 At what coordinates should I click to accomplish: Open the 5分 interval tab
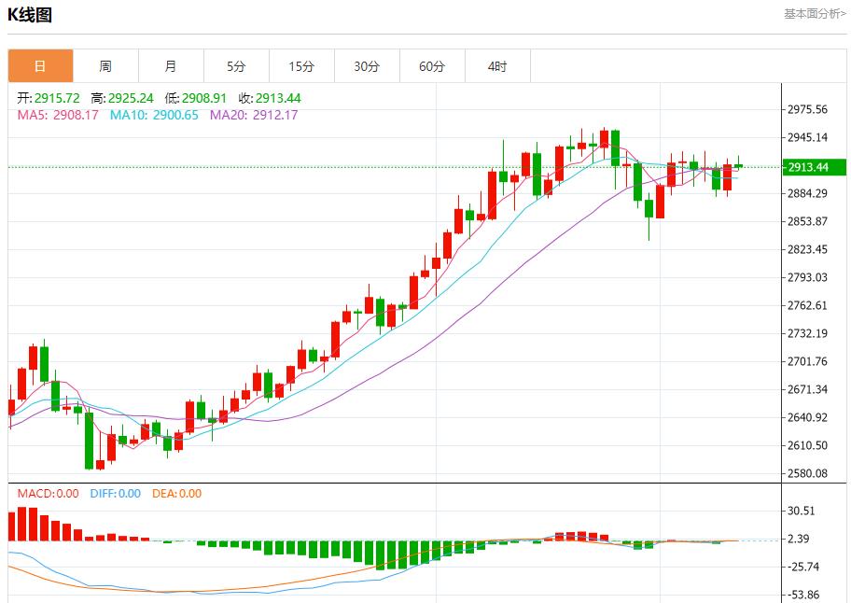(x=236, y=66)
